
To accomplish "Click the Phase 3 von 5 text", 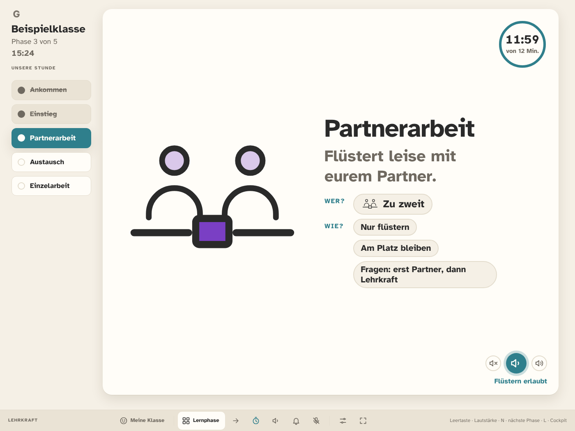I will pyautogui.click(x=34, y=41).
